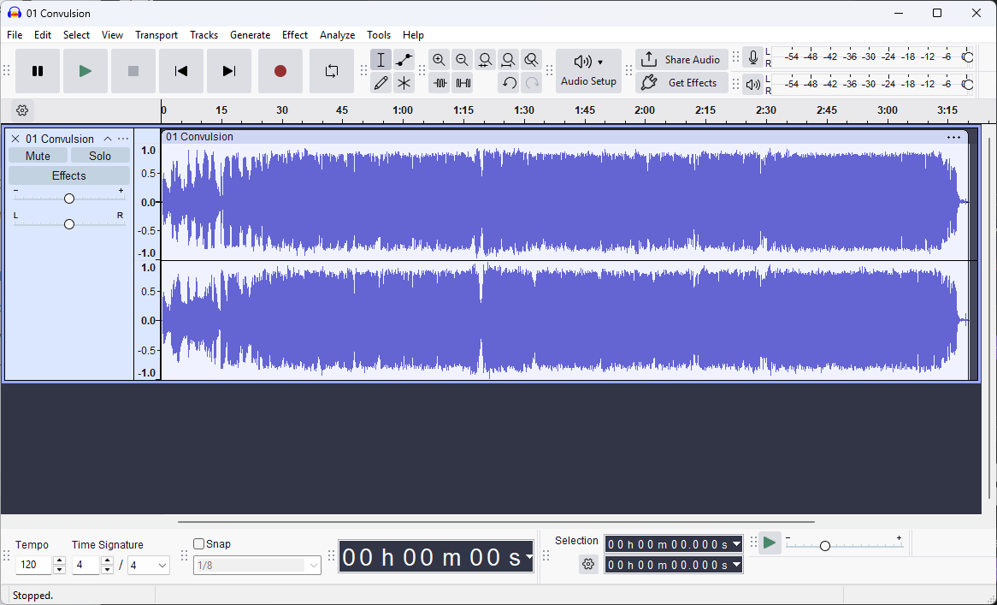This screenshot has width=997, height=605.
Task: Open the Audio Setup dropdown
Action: (x=588, y=71)
